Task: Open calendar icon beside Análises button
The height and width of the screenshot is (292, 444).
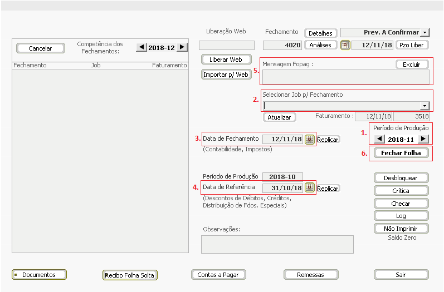Action: tap(345, 45)
